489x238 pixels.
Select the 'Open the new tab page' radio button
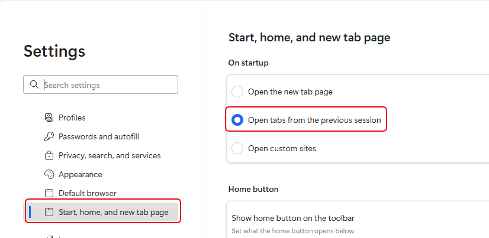(x=237, y=92)
